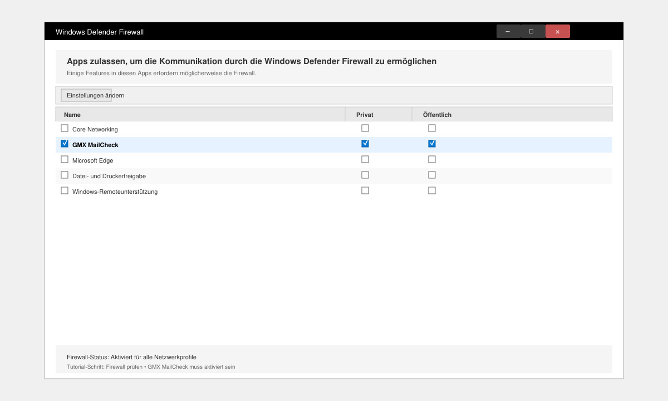Viewport: 668px width, 401px height.
Task: Click the Windows Defender Firewall window title
Action: coord(100,32)
